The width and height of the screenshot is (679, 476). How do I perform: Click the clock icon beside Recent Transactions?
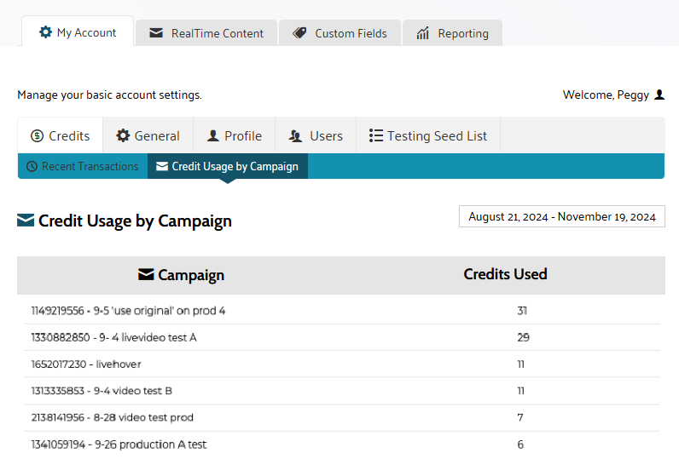click(32, 167)
